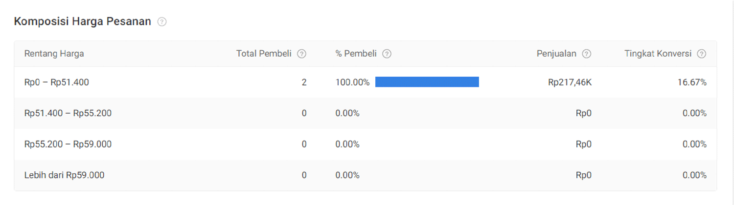Click the Penjualan help icon
The height and width of the screenshot is (205, 734).
tap(587, 54)
